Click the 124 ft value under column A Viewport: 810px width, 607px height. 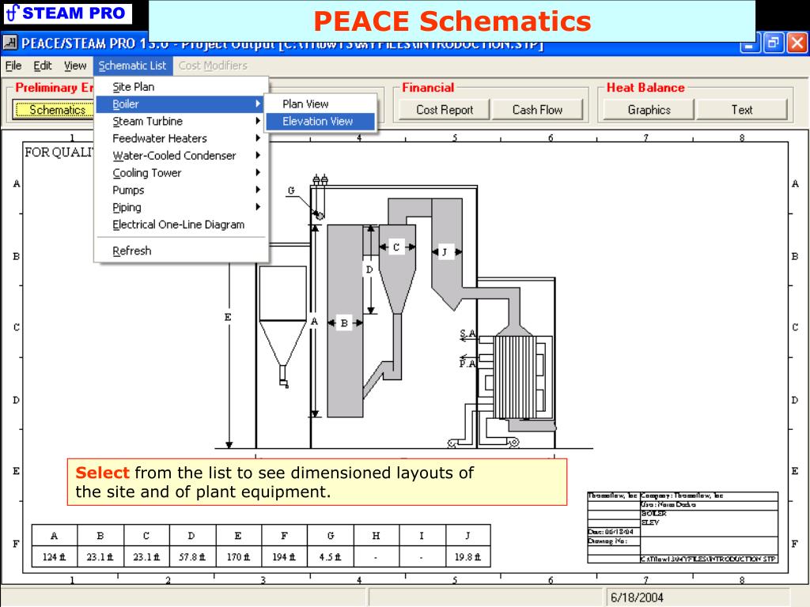click(x=55, y=557)
